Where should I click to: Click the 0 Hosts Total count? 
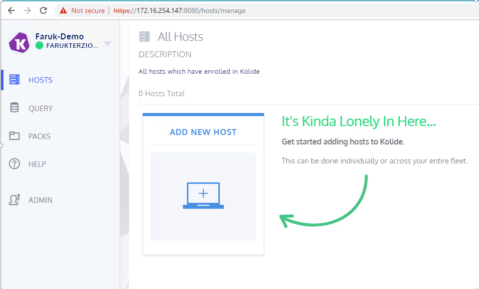coord(161,94)
